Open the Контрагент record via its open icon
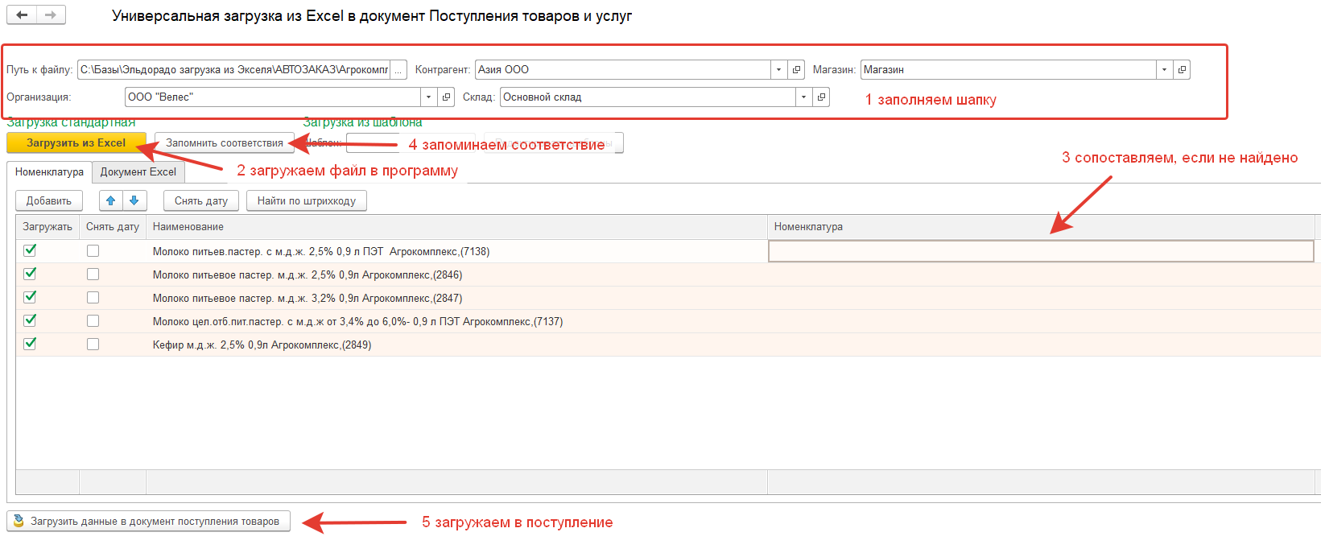Viewport: 1325px width, 553px height. pyautogui.click(x=796, y=70)
